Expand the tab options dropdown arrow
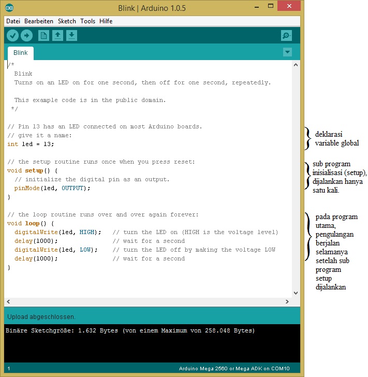Viewport: 368px width, 377px height. point(288,52)
